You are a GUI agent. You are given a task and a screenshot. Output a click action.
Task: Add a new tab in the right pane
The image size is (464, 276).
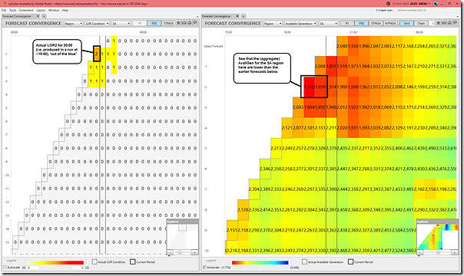(244, 16)
